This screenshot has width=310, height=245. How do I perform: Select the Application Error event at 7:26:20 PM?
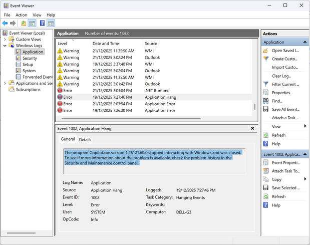click(154, 110)
